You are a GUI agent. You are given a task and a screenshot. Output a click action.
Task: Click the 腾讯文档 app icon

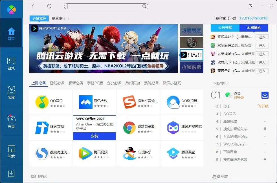click(x=42, y=128)
